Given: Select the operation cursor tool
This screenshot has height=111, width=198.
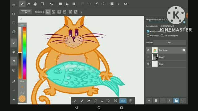Looking at the screenshot, I should click(118, 4).
